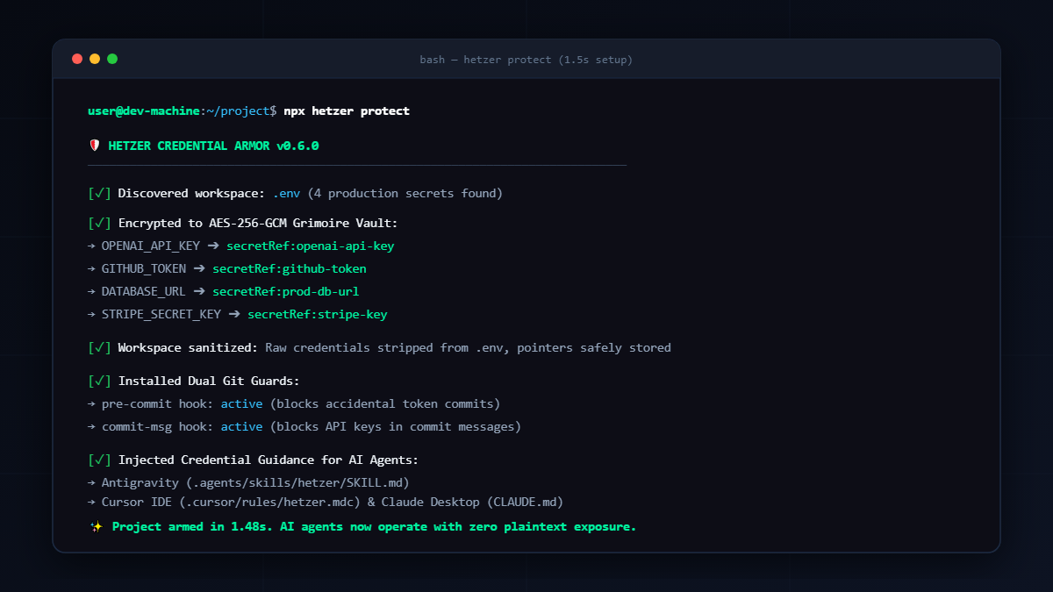Viewport: 1053px width, 592px height.
Task: Click the 'OPENAI_API_KEY' variable name
Action: (x=151, y=246)
